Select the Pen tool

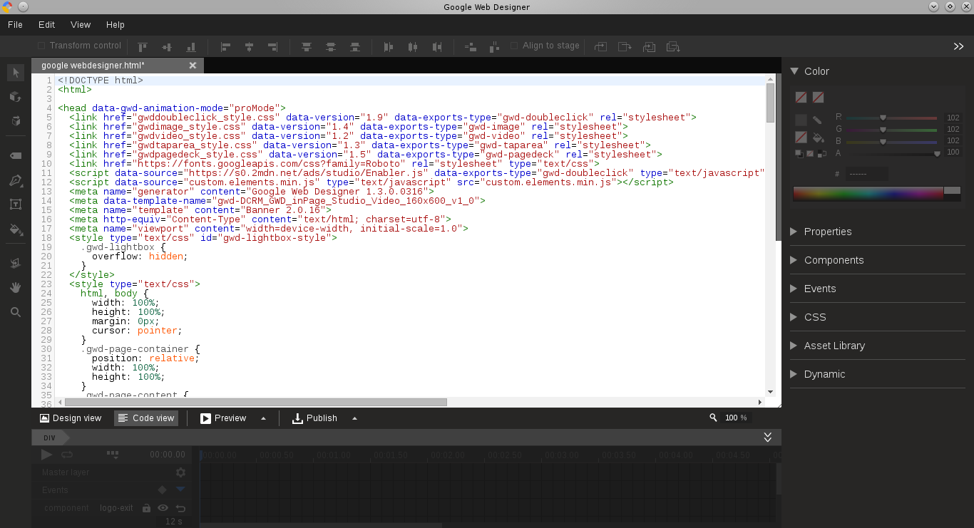[x=15, y=180]
